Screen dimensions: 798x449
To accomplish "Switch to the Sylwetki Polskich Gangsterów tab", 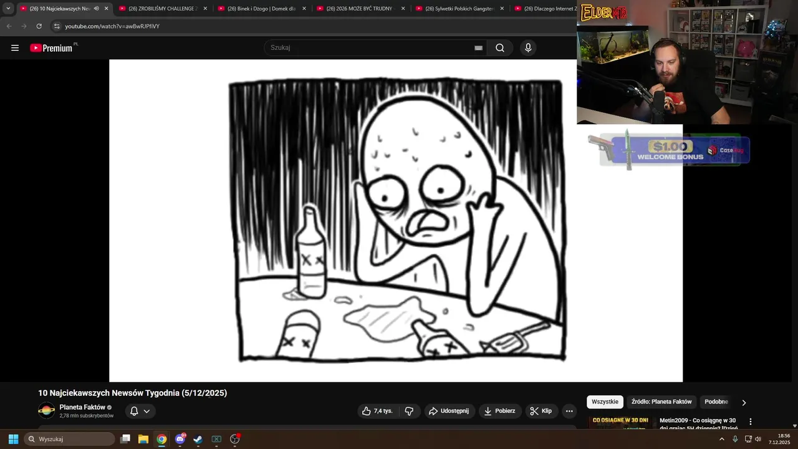I will (459, 9).
